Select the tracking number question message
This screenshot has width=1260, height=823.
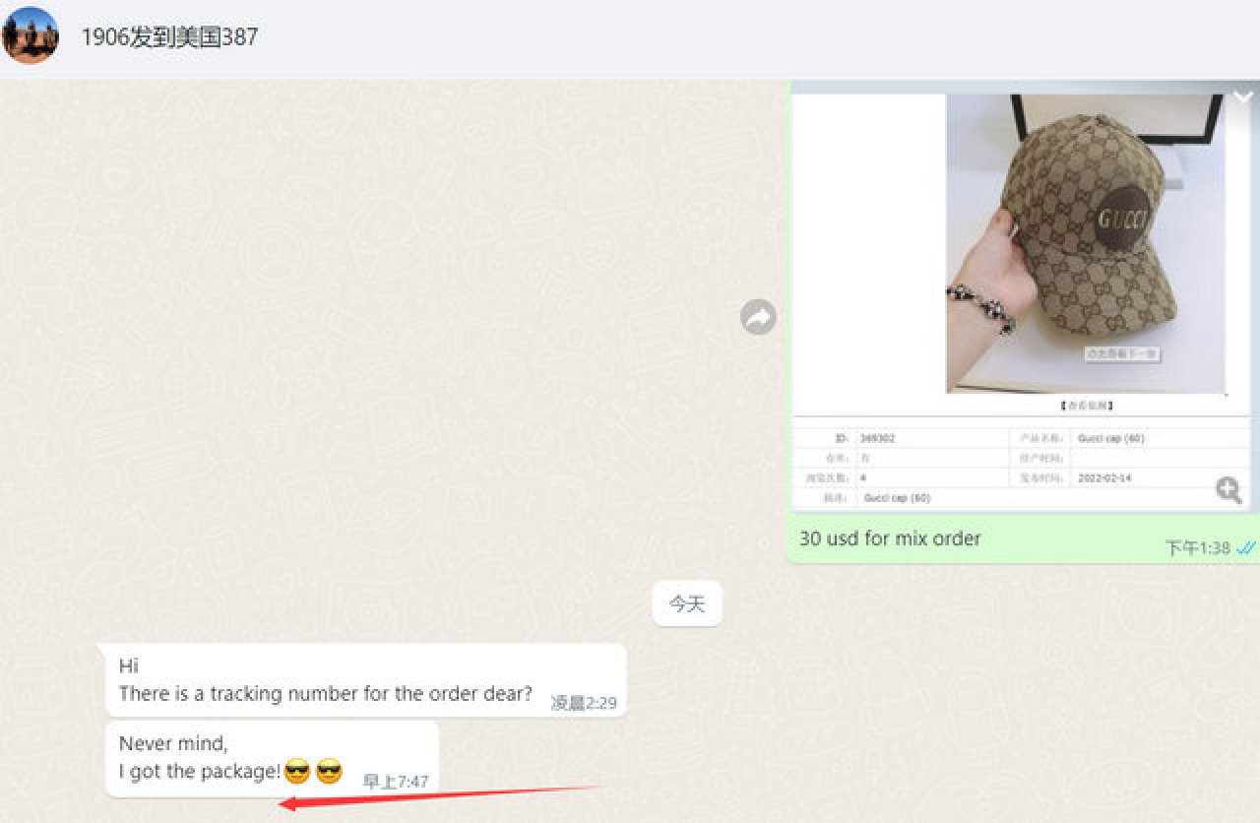(325, 693)
